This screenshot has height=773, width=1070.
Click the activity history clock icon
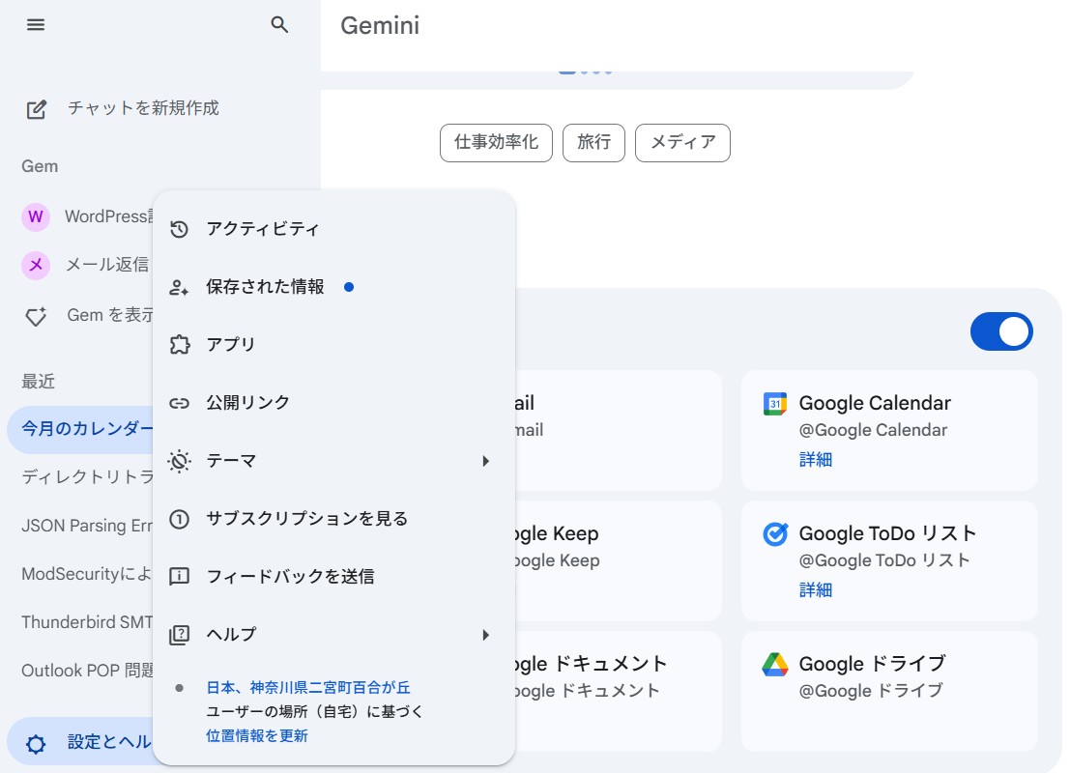179,229
